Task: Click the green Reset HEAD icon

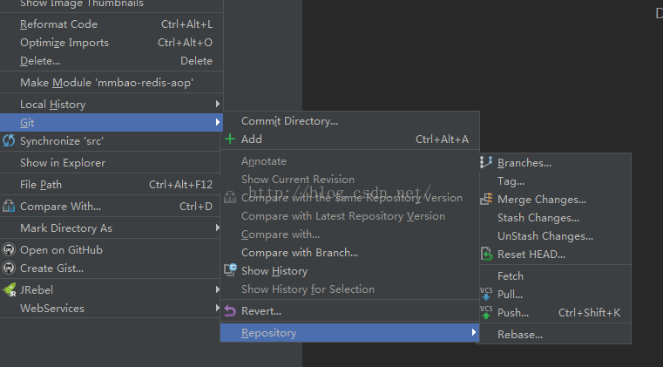Action: click(x=486, y=255)
